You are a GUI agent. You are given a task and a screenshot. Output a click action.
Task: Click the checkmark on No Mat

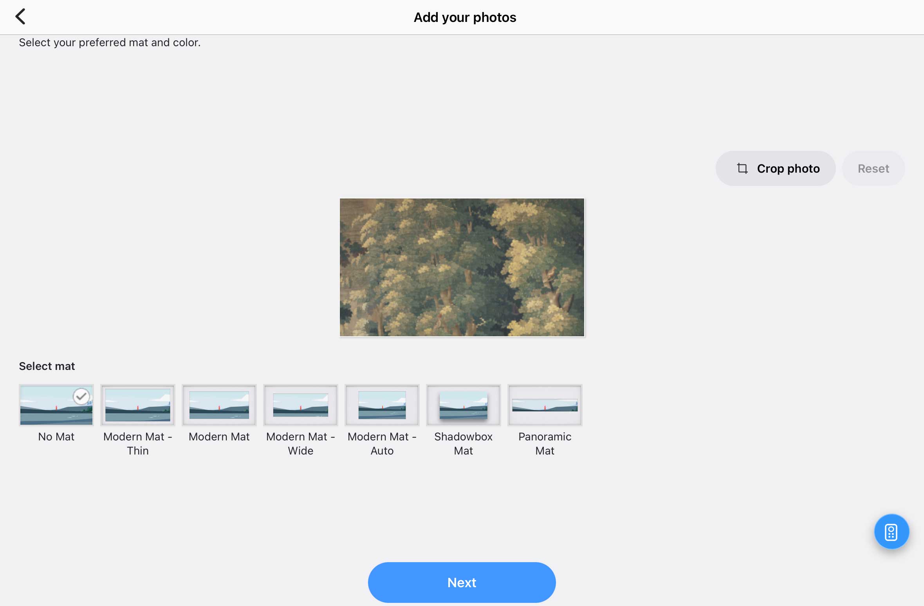coord(81,396)
